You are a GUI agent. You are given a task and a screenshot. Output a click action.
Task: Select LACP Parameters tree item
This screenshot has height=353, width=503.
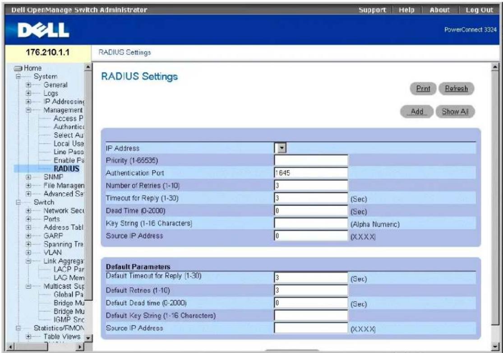[69, 269]
